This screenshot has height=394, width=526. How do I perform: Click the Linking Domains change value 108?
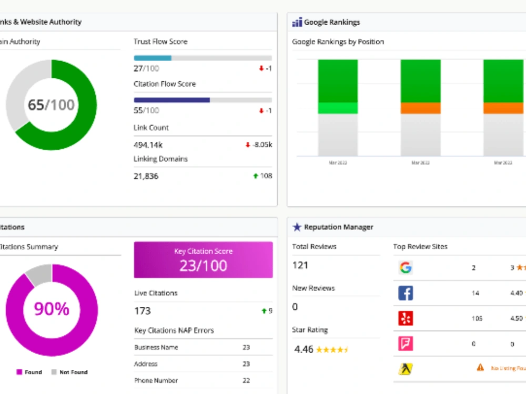[266, 176]
